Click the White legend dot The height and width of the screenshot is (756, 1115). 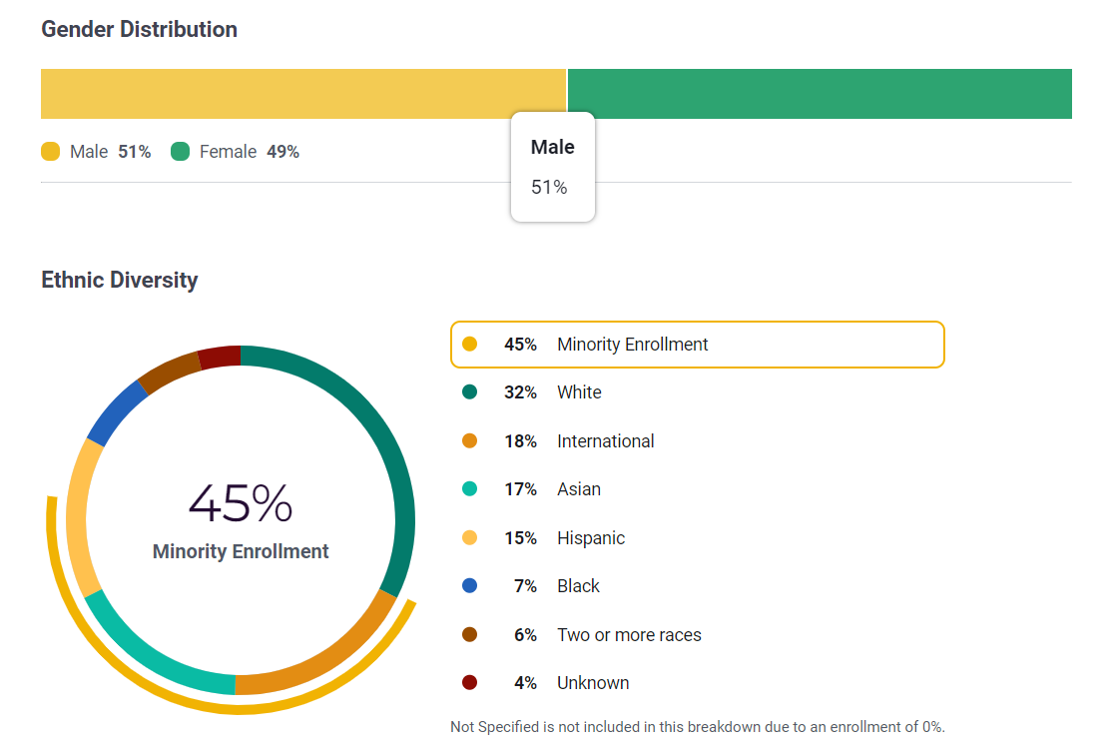click(470, 392)
